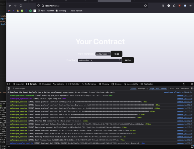Switch to the Style Editor tab
This screenshot has width=194, height=149.
coord(73,84)
